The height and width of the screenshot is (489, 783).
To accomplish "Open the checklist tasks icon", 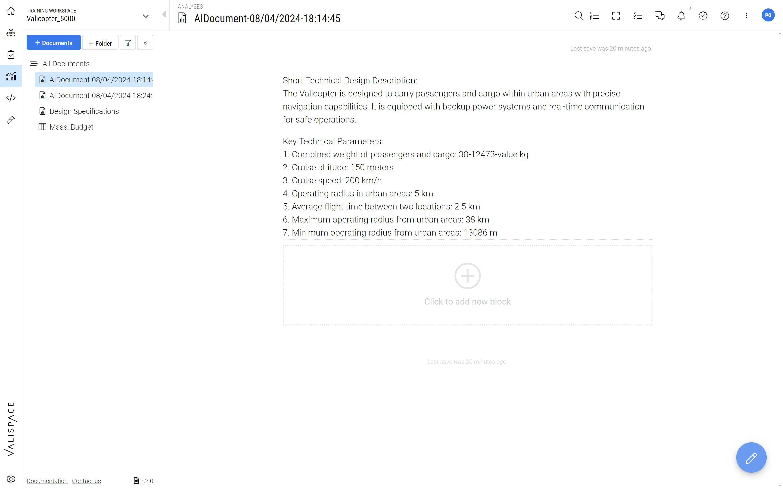I will tap(638, 16).
